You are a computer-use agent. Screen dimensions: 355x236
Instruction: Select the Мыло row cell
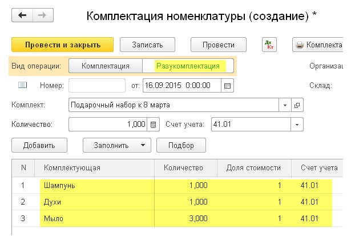(94, 218)
